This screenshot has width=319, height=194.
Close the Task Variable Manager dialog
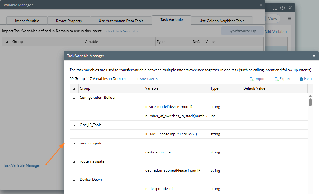coord(314,56)
